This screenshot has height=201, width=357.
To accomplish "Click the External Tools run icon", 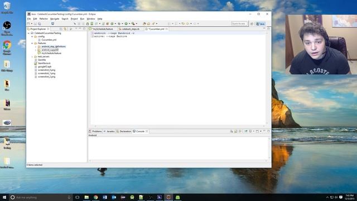I will click(x=133, y=23).
